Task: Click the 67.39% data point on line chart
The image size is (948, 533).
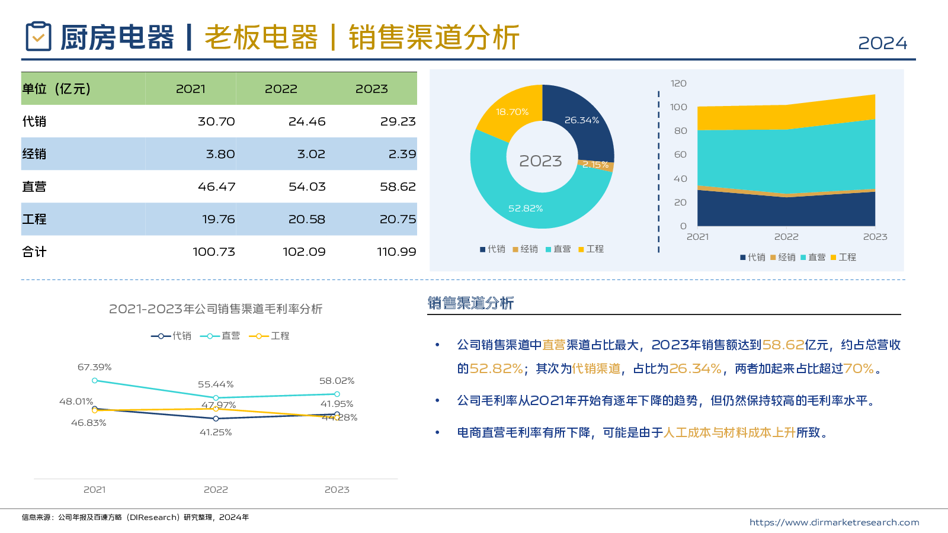Action: click(x=95, y=381)
